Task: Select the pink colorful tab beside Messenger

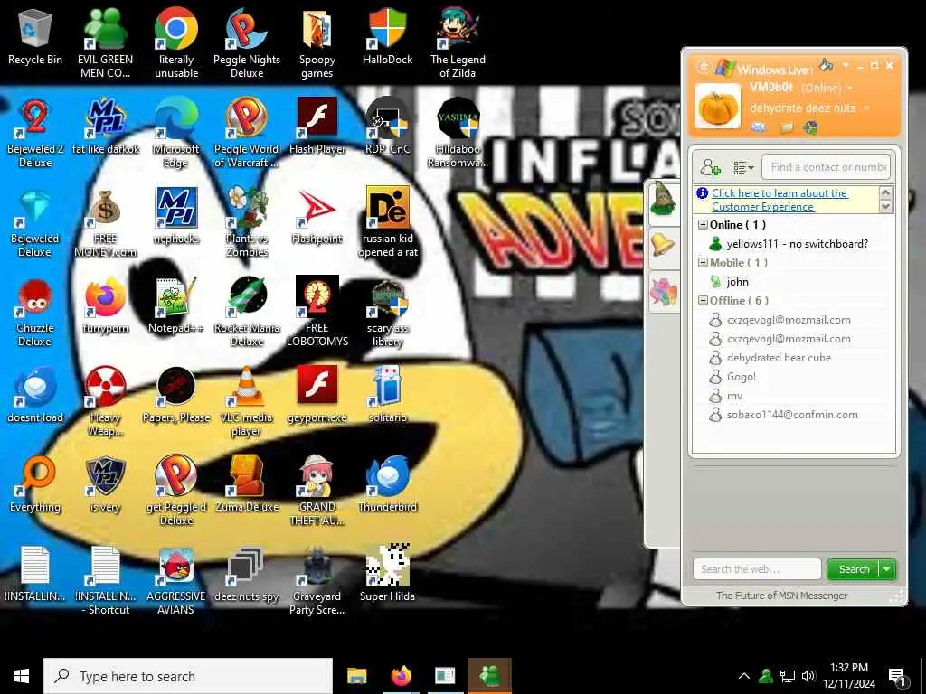Action: [663, 291]
